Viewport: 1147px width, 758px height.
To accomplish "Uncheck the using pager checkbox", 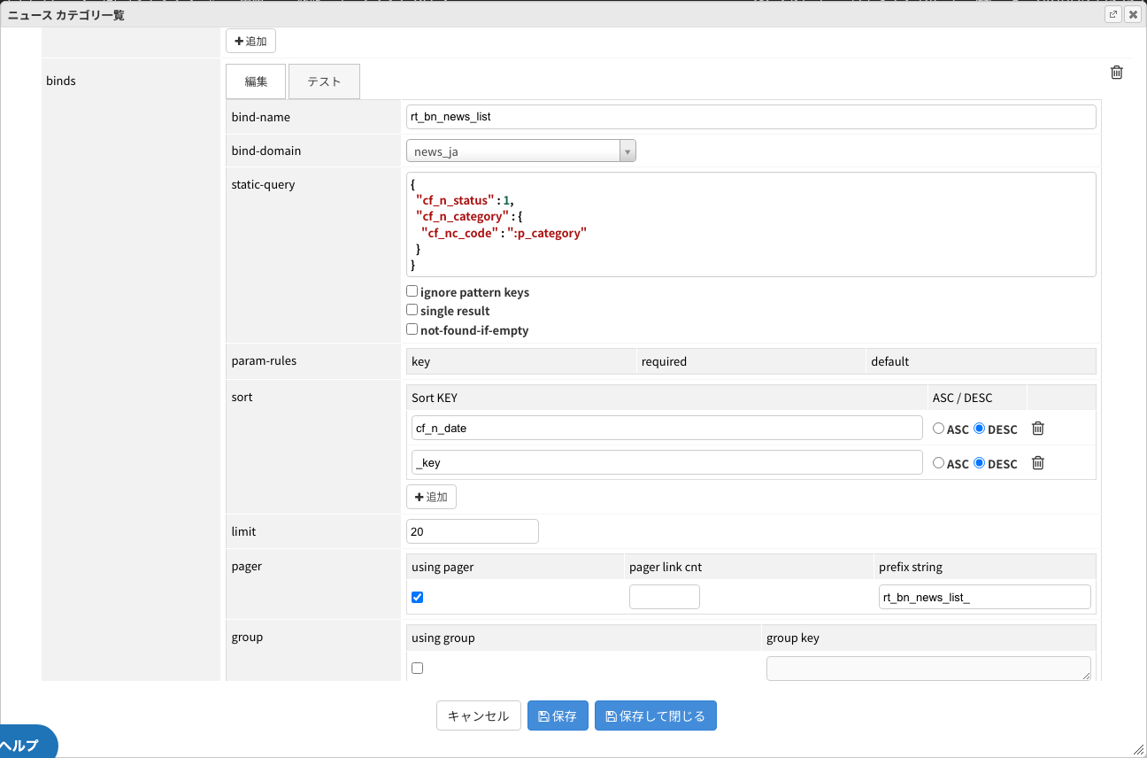I will pyautogui.click(x=418, y=597).
